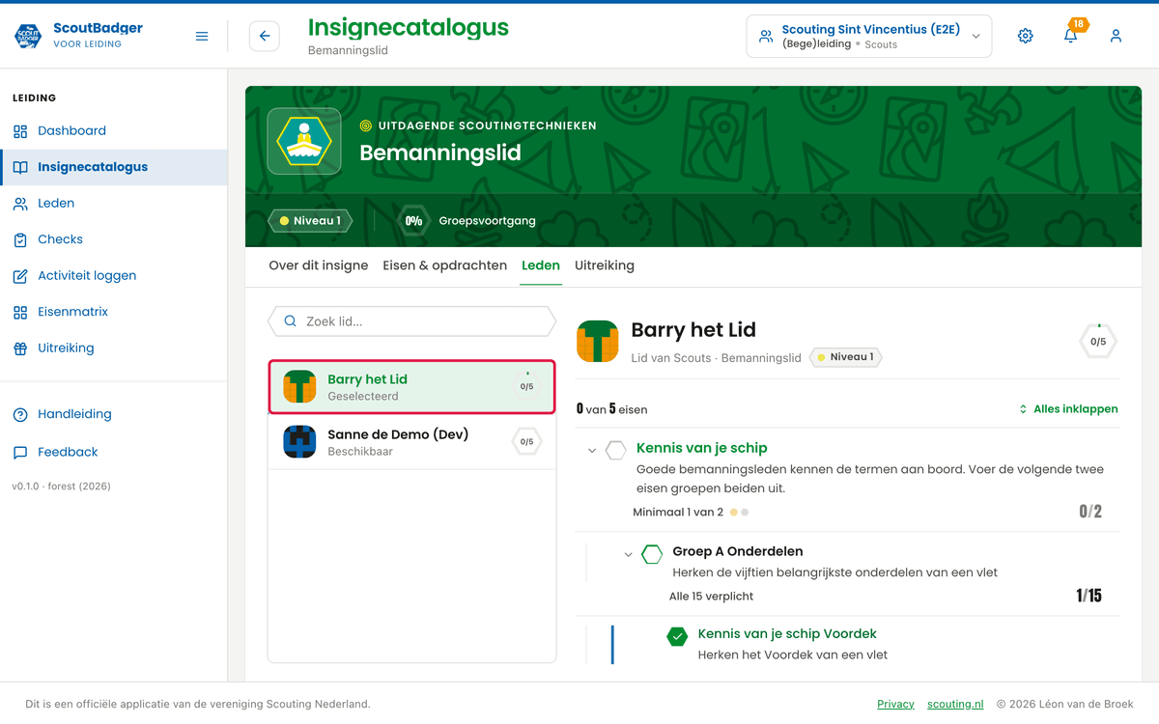Open the user profile icon

tap(1116, 36)
